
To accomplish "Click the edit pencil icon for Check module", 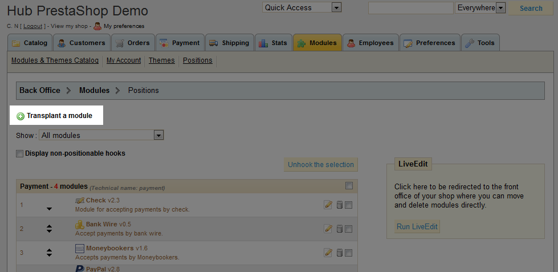I will tap(328, 205).
